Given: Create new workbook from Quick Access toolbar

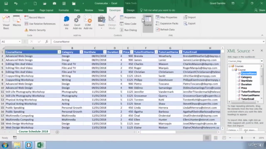Looking at the screenshot, I should click(35, 3).
